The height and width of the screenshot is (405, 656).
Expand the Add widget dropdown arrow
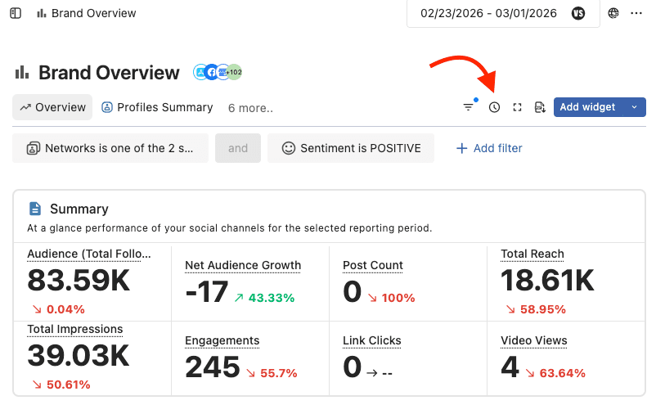pos(634,107)
